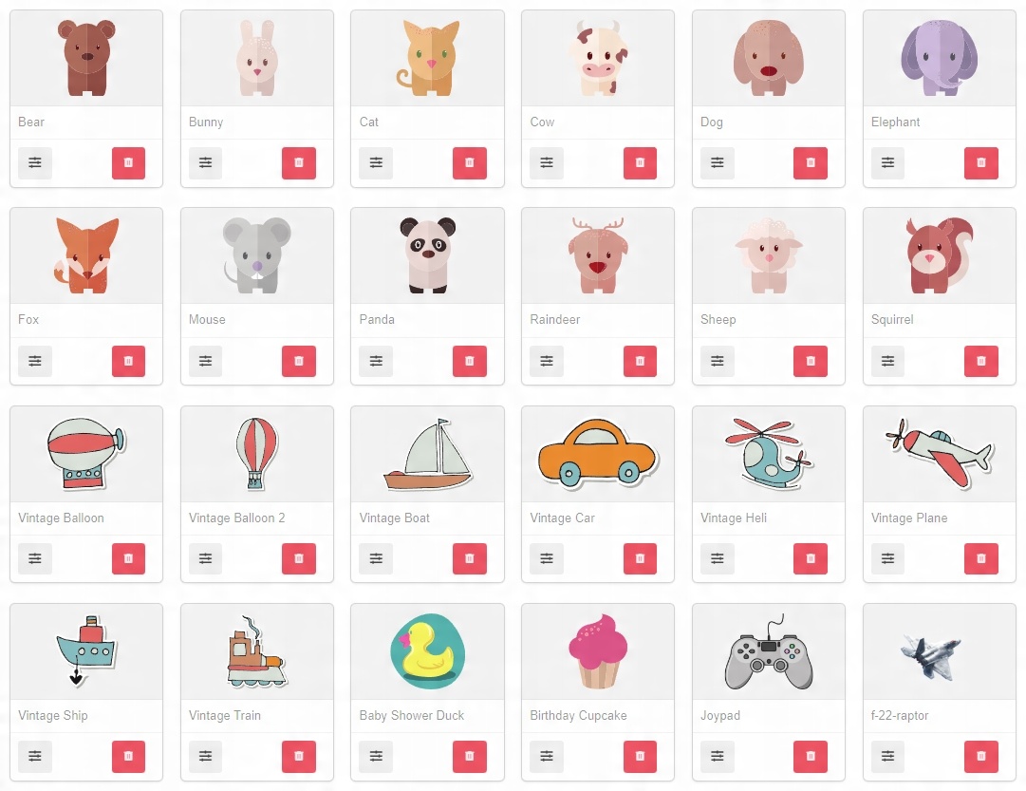
Task: Open settings sliders for Bunny
Action: [205, 163]
